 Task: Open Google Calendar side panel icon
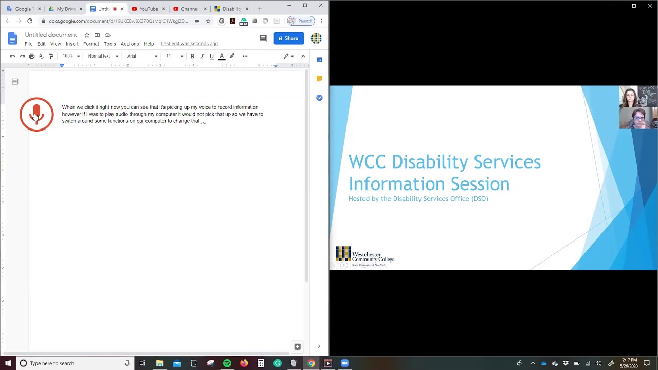point(319,60)
